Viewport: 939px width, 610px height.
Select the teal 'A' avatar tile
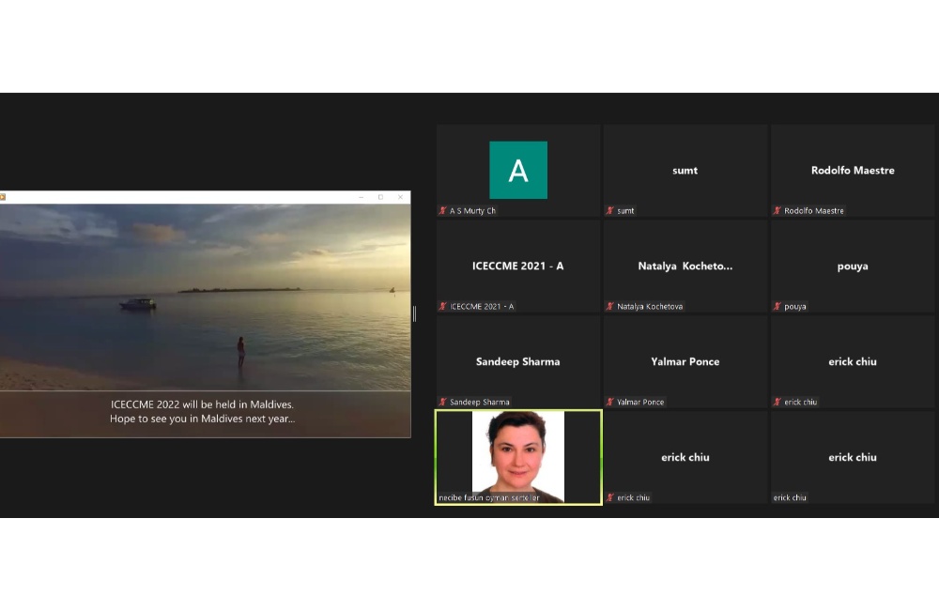(x=518, y=170)
